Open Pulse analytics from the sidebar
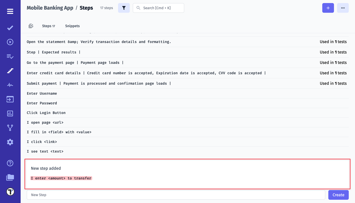This screenshot has height=203, width=355. (10, 85)
